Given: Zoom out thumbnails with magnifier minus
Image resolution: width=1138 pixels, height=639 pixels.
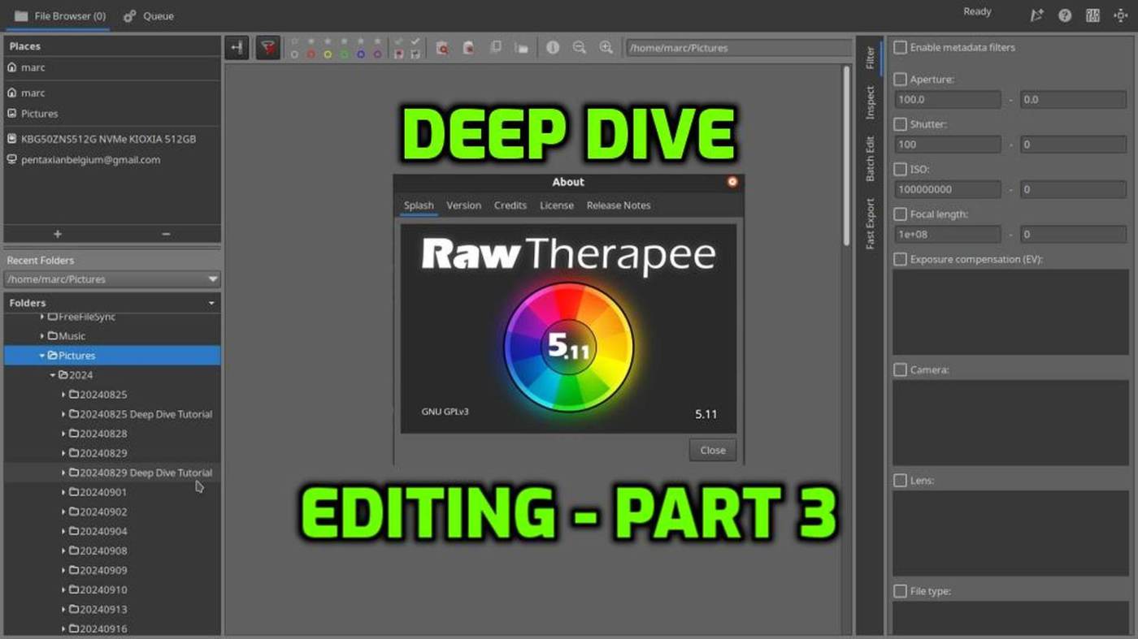Looking at the screenshot, I should [x=580, y=48].
